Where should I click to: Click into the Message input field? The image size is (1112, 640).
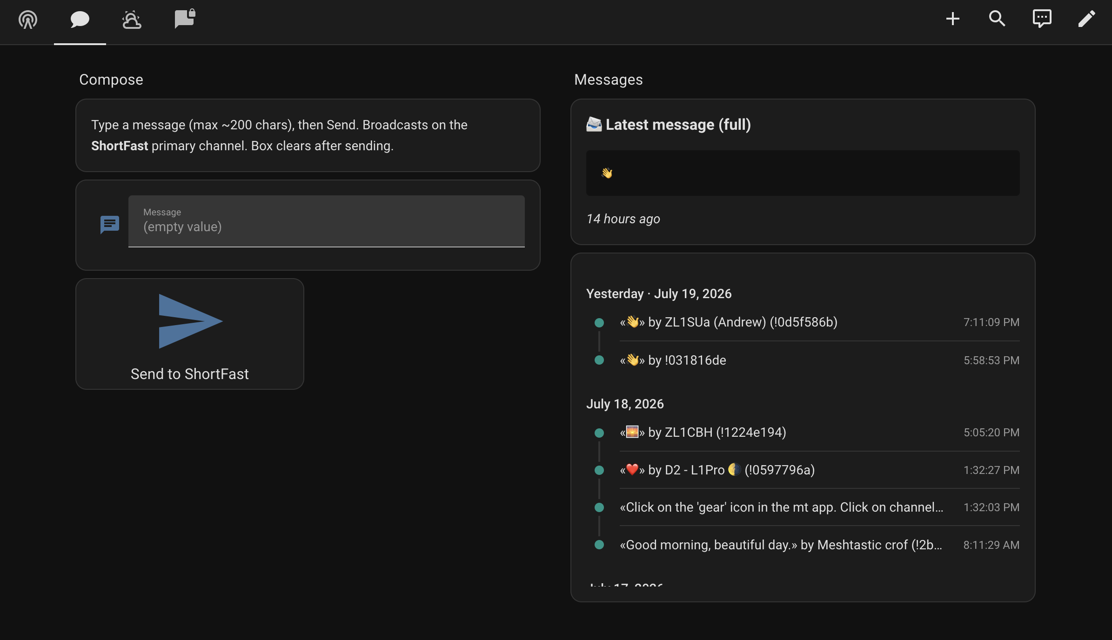point(327,221)
